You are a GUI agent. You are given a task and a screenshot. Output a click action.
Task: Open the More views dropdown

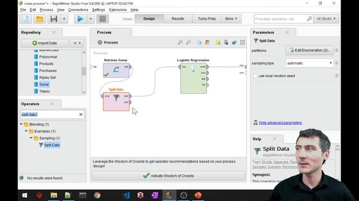pyautogui.click(x=231, y=18)
